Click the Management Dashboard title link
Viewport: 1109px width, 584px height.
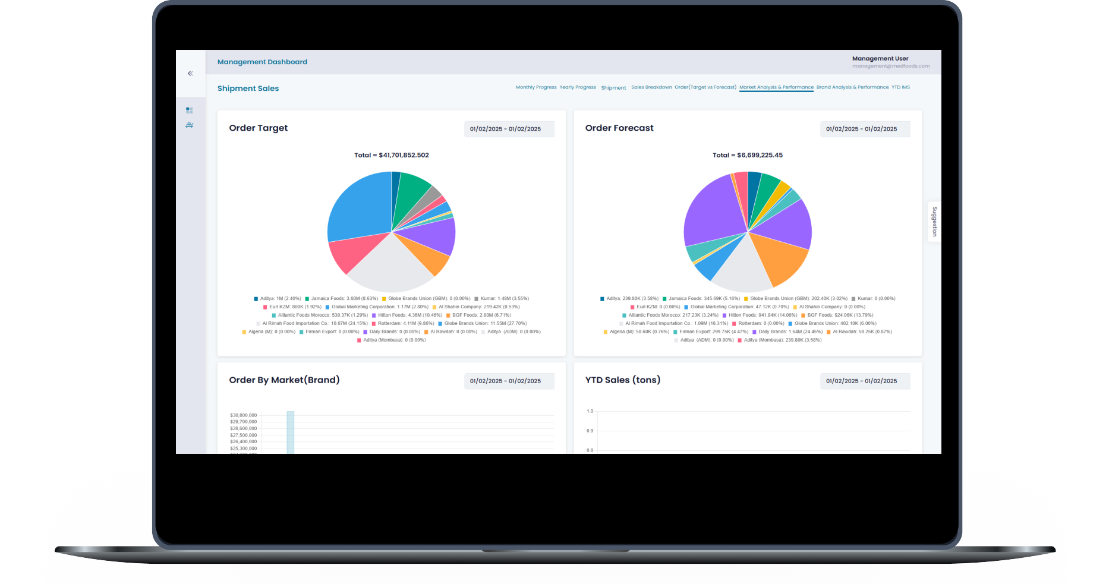pos(262,62)
